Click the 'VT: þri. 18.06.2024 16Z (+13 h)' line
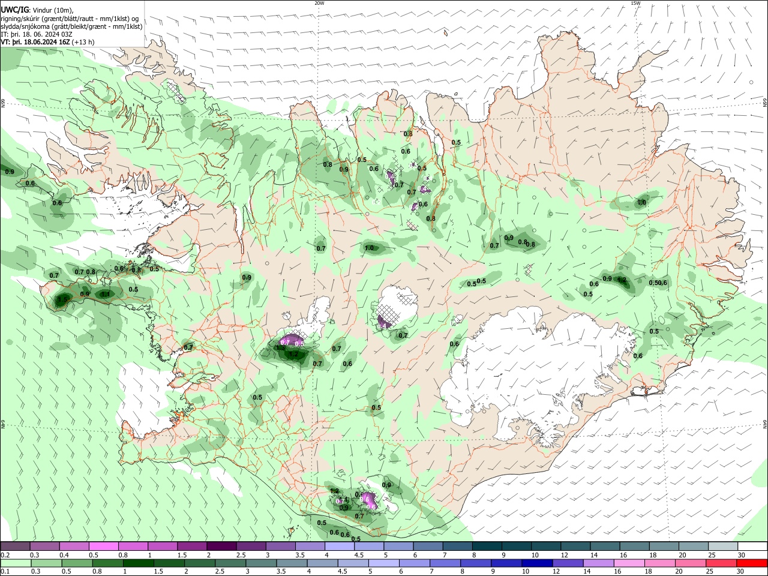This screenshot has height=576, width=768. point(47,43)
